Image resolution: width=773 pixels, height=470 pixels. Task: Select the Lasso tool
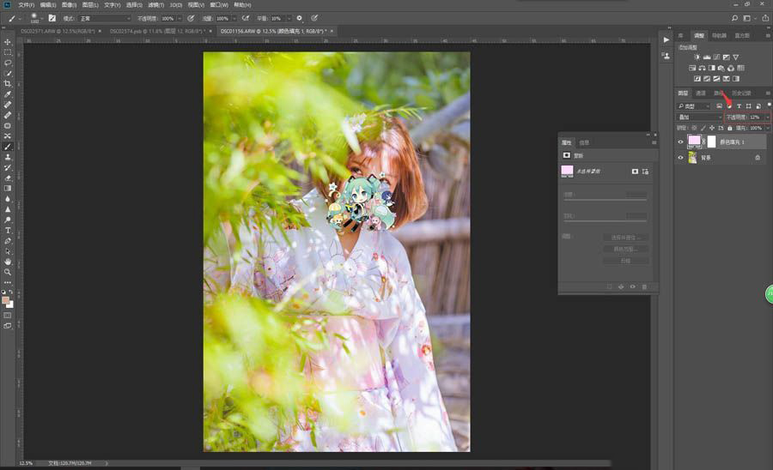8,63
